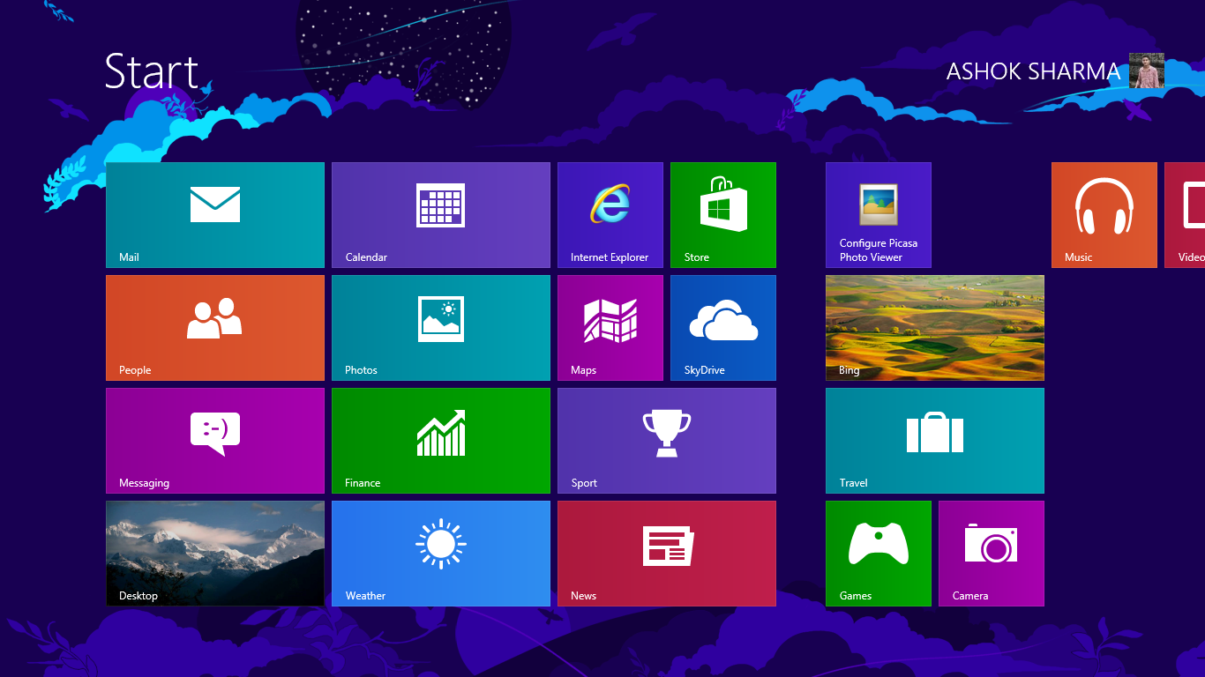Switch to the Desktop mountain tile
Image resolution: width=1205 pixels, height=677 pixels.
tap(215, 554)
